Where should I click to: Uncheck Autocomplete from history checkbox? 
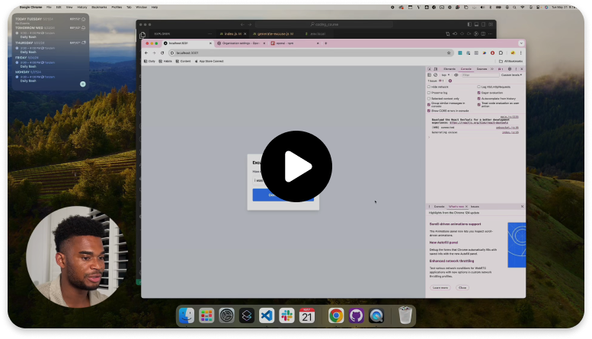[x=478, y=98]
